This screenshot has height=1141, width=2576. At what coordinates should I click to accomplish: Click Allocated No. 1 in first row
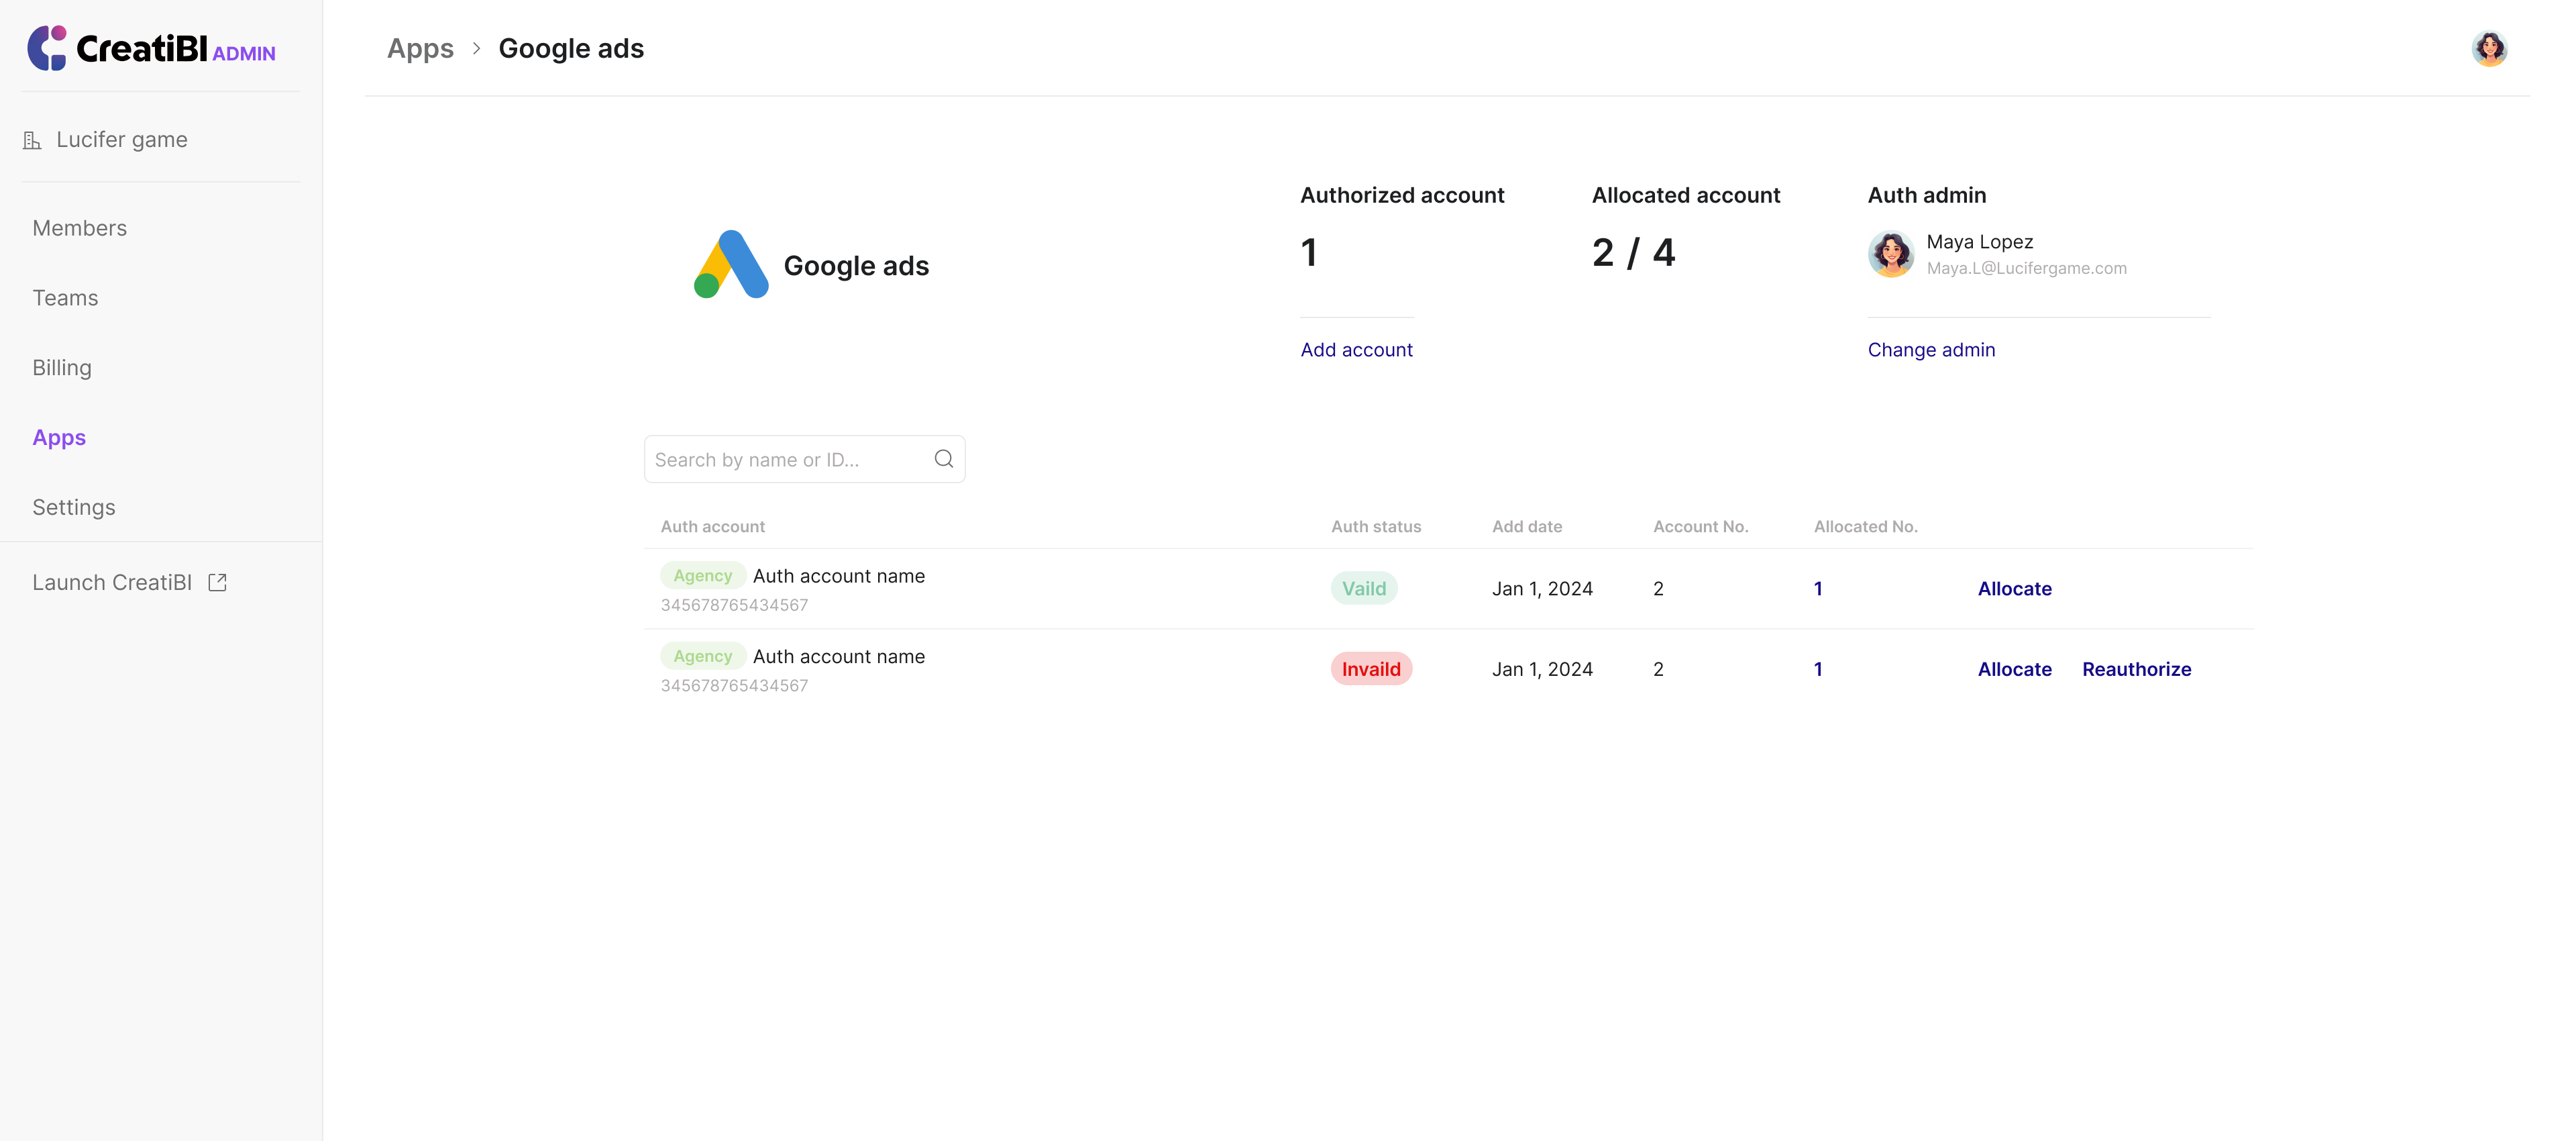pos(1817,589)
